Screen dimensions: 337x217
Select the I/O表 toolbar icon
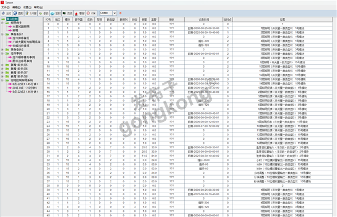[x=31, y=13]
